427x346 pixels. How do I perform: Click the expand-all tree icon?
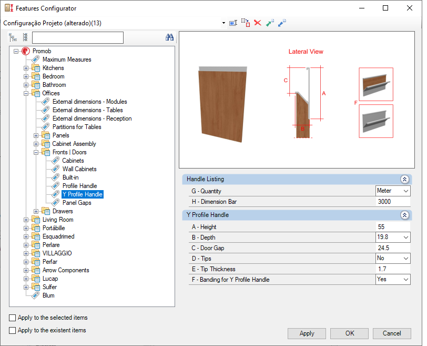click(x=13, y=37)
